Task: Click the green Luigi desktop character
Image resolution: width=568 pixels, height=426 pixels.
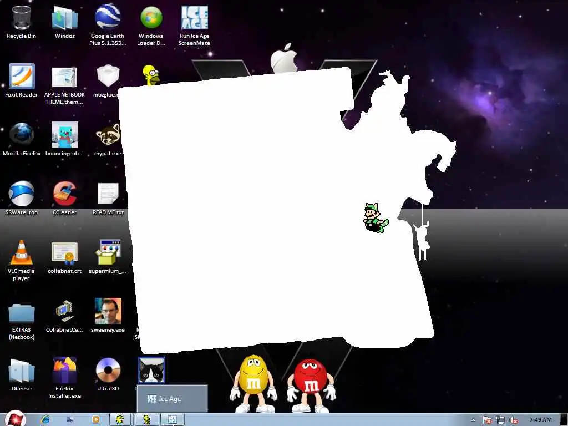Action: 376,217
